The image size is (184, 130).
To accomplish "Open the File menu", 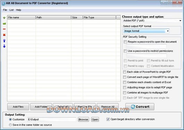I will coord(5,10).
